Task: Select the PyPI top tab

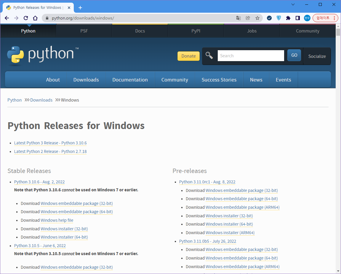Action: [x=196, y=31]
